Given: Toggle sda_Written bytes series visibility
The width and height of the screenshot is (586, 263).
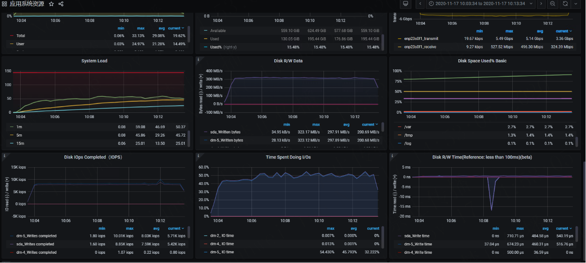Looking at the screenshot, I should click(x=225, y=132).
